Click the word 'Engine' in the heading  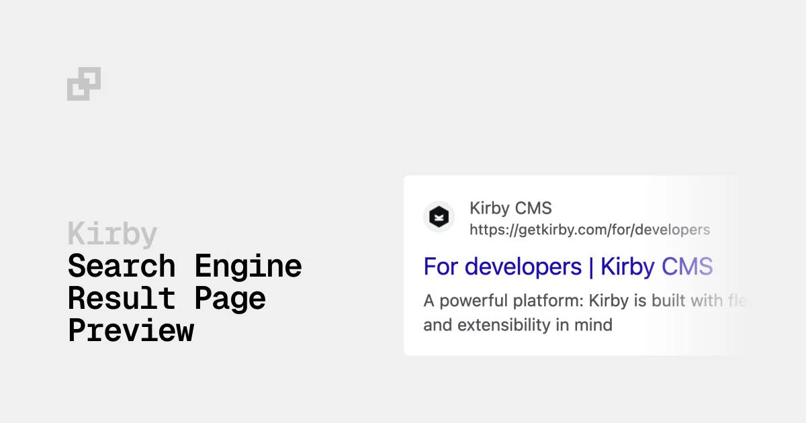(248, 267)
